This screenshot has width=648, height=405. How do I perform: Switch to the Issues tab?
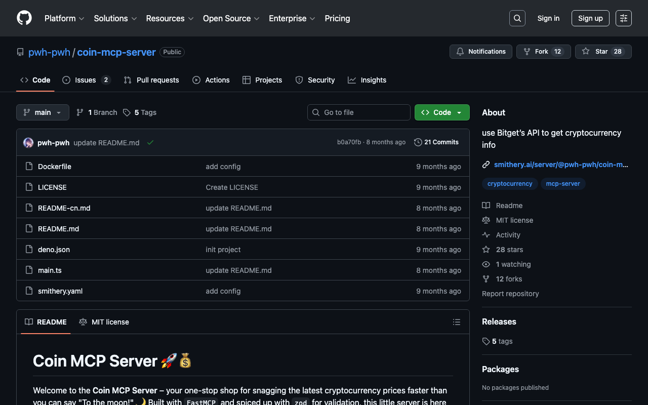(86, 80)
